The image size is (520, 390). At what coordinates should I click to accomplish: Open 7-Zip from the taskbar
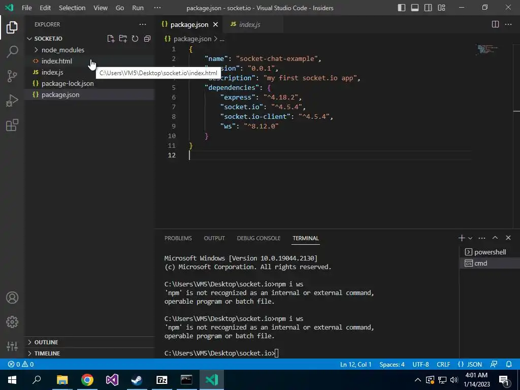[162, 380]
